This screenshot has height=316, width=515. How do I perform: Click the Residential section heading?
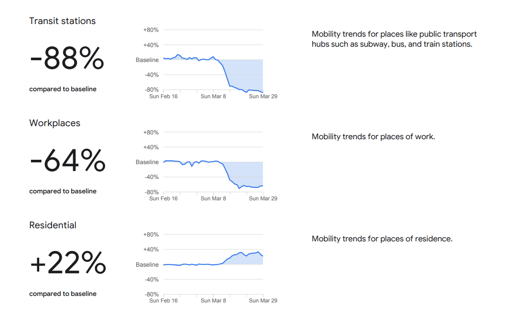click(x=53, y=225)
